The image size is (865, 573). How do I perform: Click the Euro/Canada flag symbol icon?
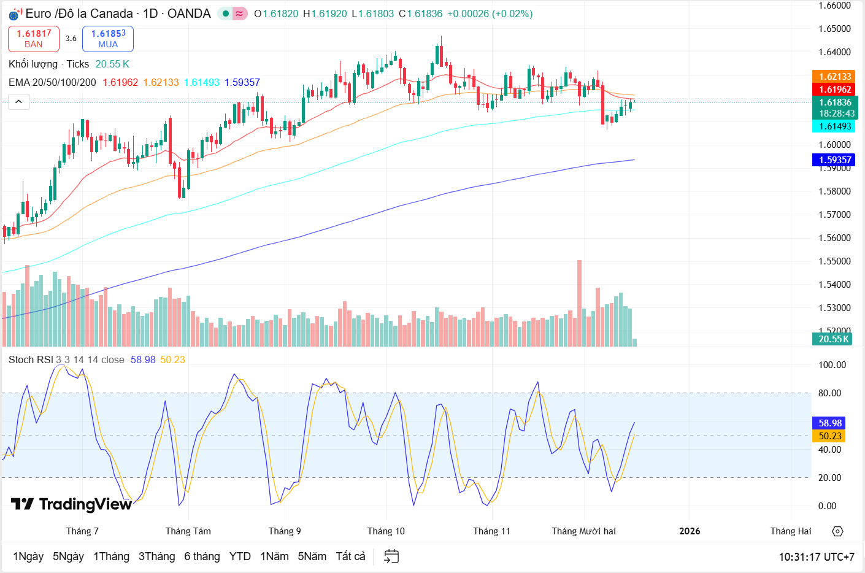point(15,13)
